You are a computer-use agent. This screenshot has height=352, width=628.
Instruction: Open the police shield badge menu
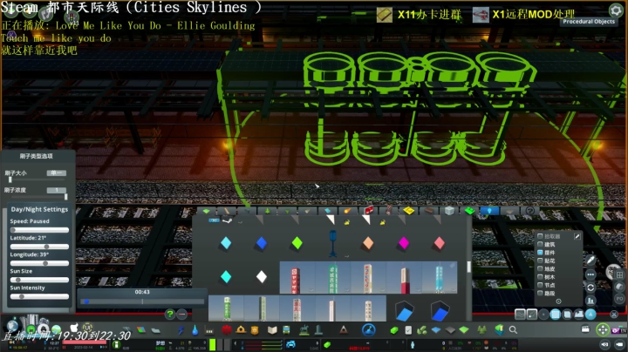(255, 330)
